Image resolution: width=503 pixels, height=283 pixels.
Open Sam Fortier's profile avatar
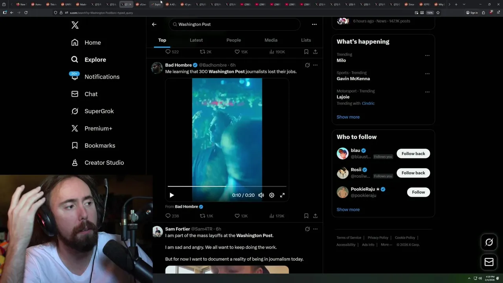point(157,232)
